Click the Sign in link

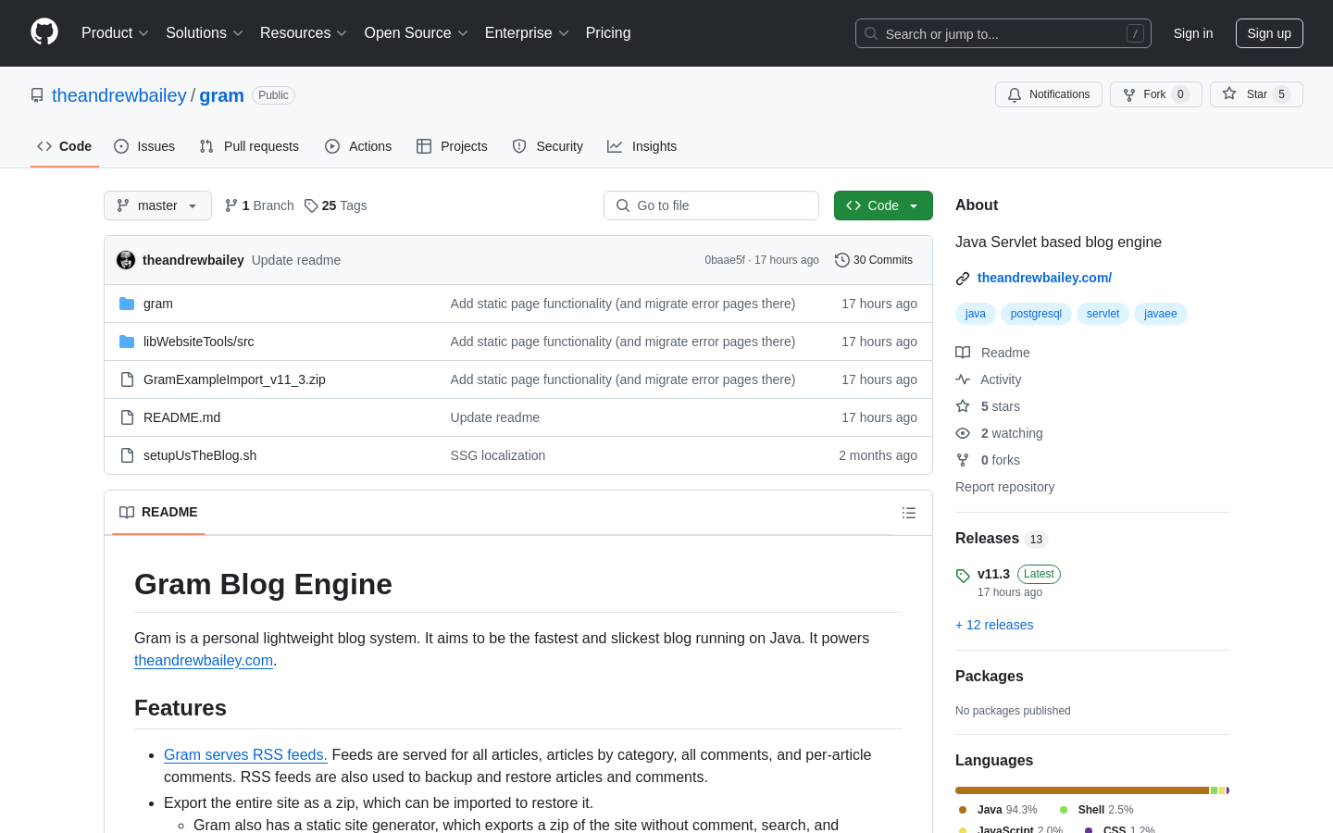(1193, 33)
